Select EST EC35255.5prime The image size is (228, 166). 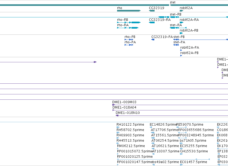point(181,149)
